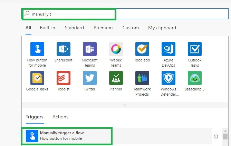Collapse the connectors list with the chevron
The height and width of the screenshot is (146, 231).
(x=125, y=105)
